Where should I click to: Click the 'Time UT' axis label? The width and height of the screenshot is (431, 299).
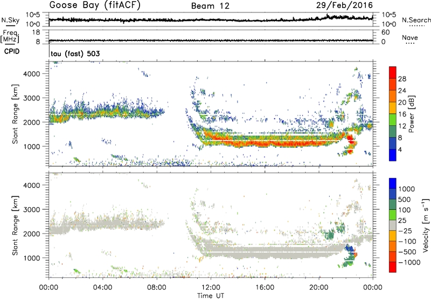(211, 296)
